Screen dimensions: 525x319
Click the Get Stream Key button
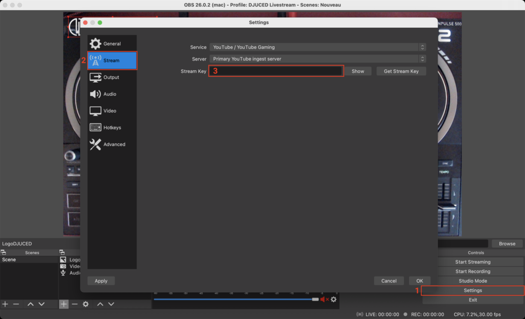click(x=401, y=71)
